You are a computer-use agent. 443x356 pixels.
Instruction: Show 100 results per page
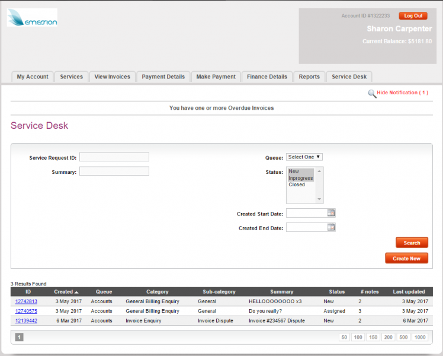358,337
